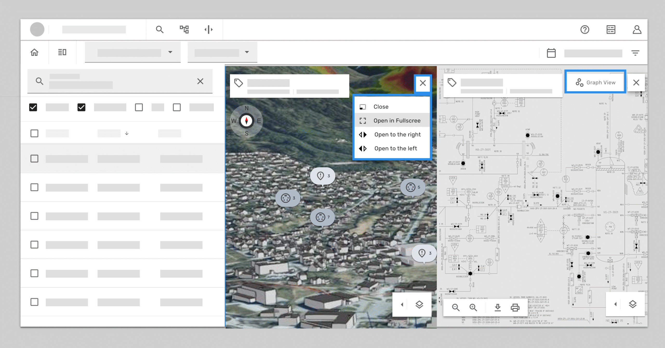Expand the first toolbar dropdown arrow

(x=170, y=52)
